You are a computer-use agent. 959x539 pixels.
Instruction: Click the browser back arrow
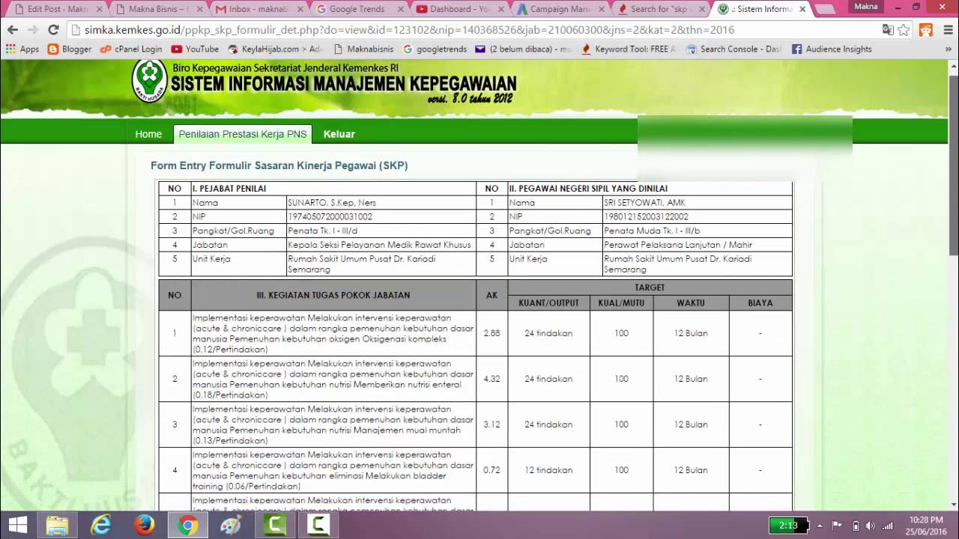tap(13, 30)
